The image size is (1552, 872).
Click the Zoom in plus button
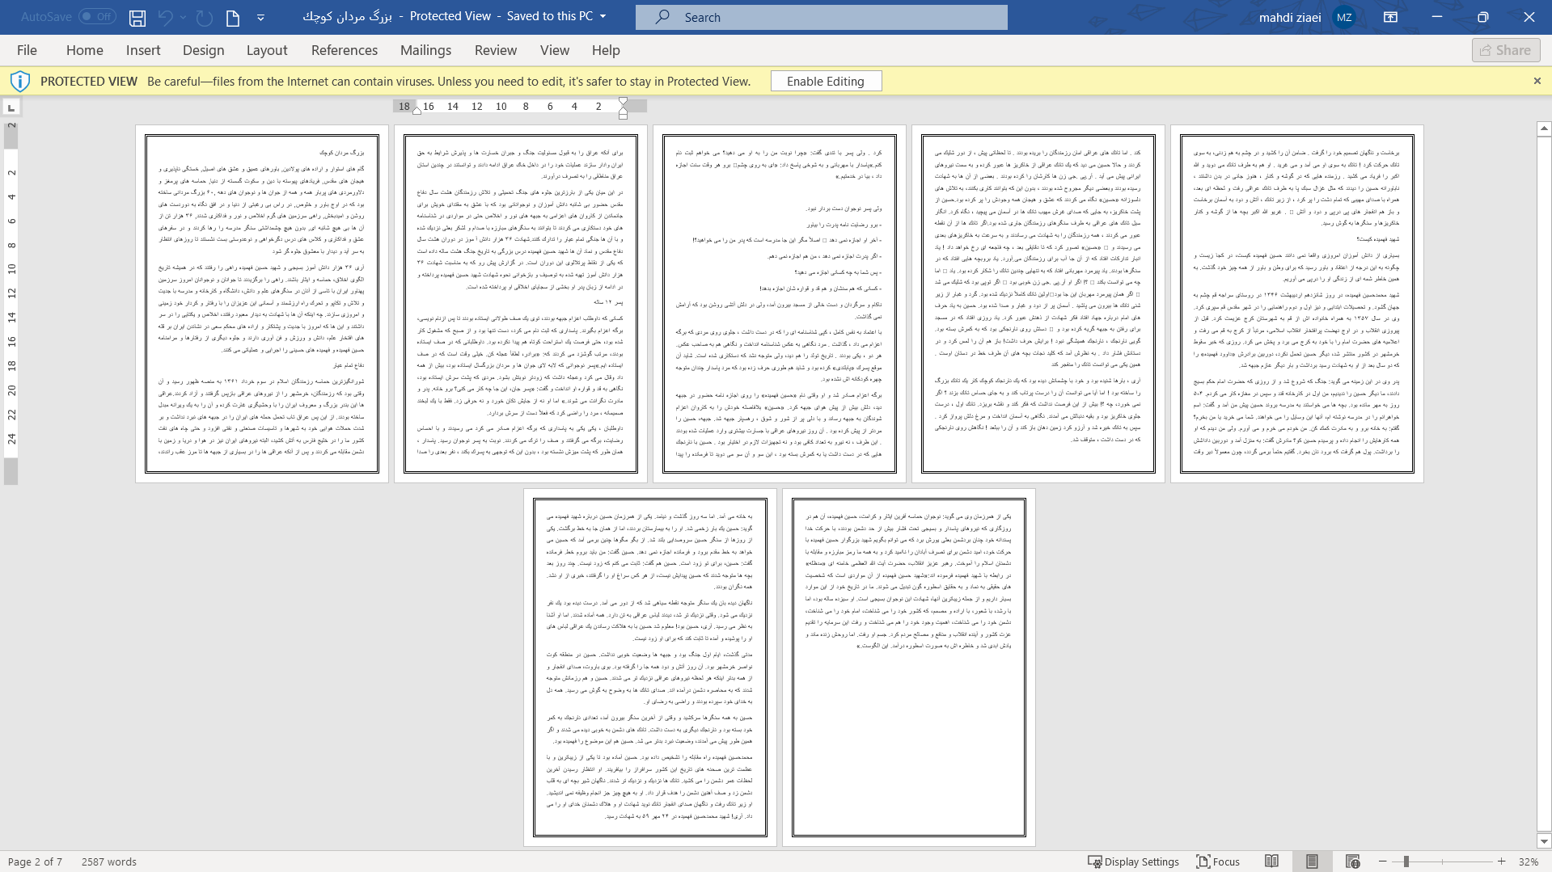tap(1501, 861)
